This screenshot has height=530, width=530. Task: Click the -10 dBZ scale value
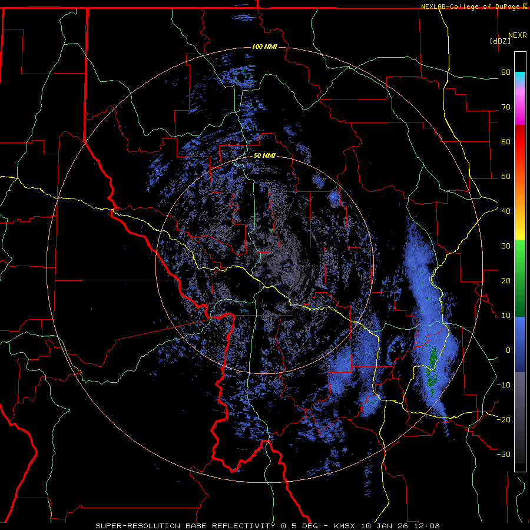point(503,385)
